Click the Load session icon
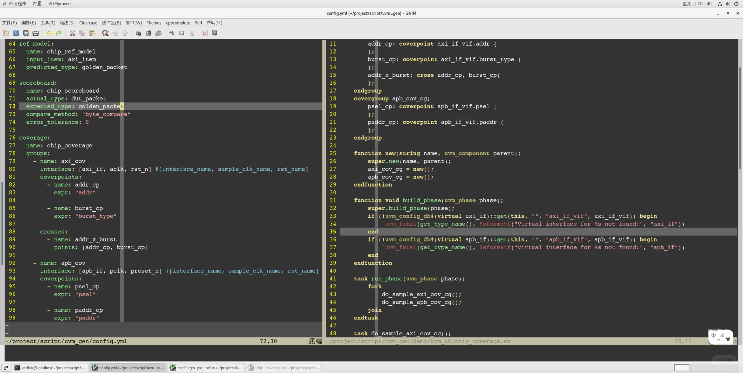Image resolution: width=743 pixels, height=373 pixels. (x=138, y=33)
